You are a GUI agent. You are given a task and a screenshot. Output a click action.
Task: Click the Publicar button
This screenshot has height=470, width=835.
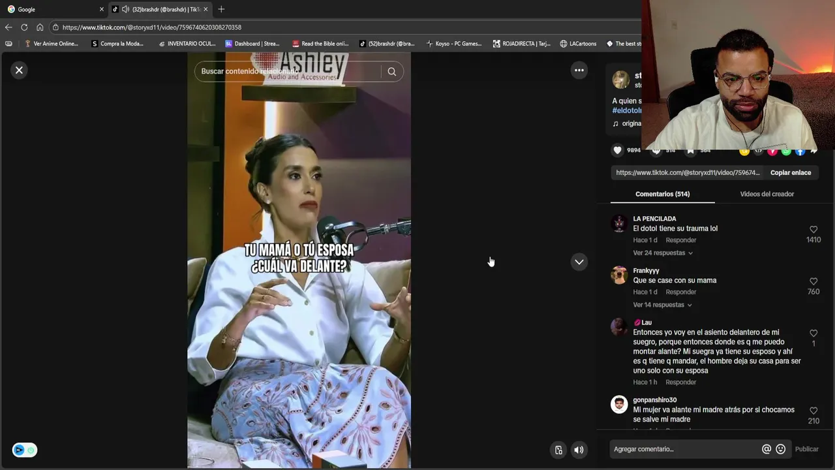click(806, 449)
